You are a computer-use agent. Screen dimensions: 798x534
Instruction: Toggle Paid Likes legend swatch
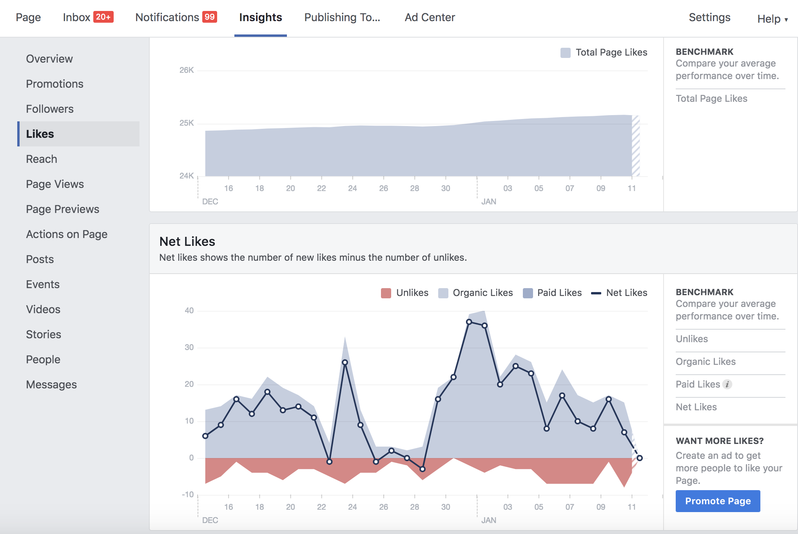(x=528, y=293)
